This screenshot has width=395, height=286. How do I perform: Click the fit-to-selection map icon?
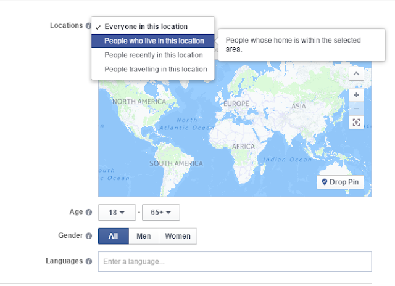(x=356, y=122)
